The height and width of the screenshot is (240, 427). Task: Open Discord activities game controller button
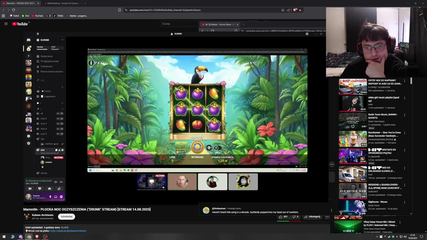click(x=49, y=189)
